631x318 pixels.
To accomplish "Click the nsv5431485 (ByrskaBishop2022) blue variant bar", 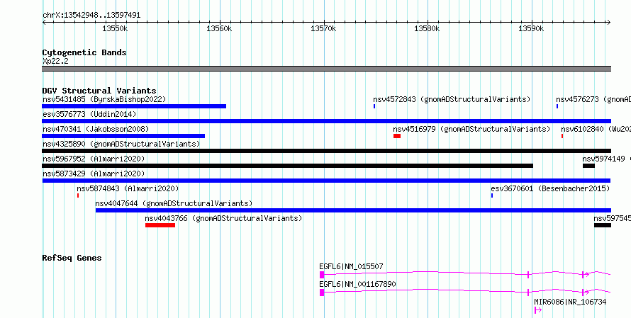I will point(134,106).
